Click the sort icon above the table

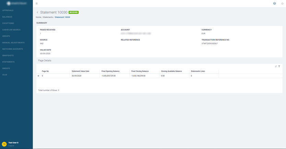276,66
